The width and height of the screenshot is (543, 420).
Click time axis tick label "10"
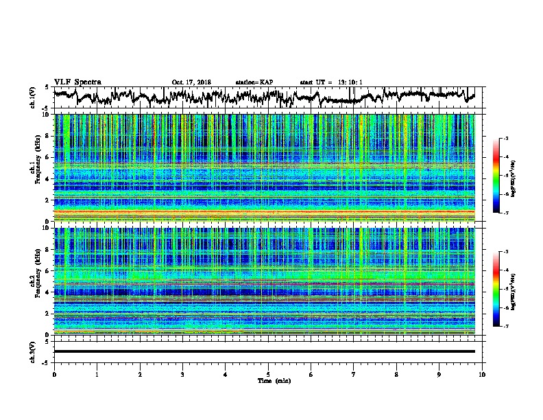(482, 375)
